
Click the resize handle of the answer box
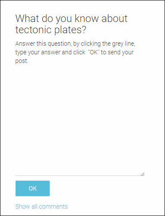[143, 174]
